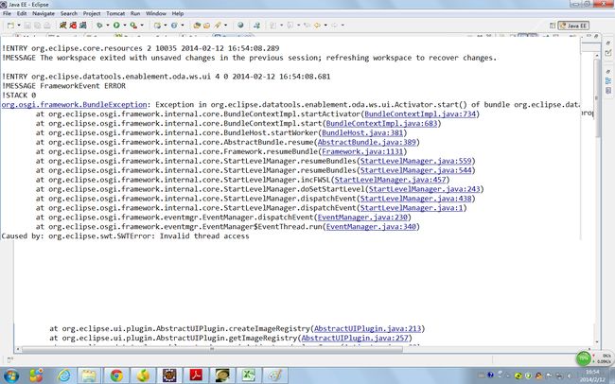Stop Tomcat with the red-marked cat icon
The width and height of the screenshot is (615, 384).
pos(73,26)
